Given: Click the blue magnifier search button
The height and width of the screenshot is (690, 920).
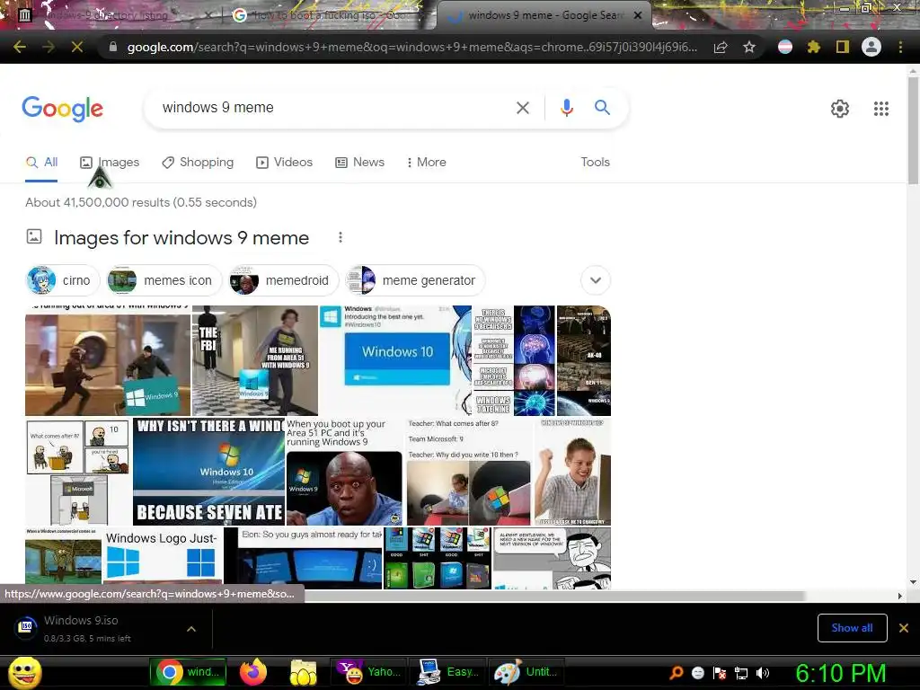Looking at the screenshot, I should (602, 108).
